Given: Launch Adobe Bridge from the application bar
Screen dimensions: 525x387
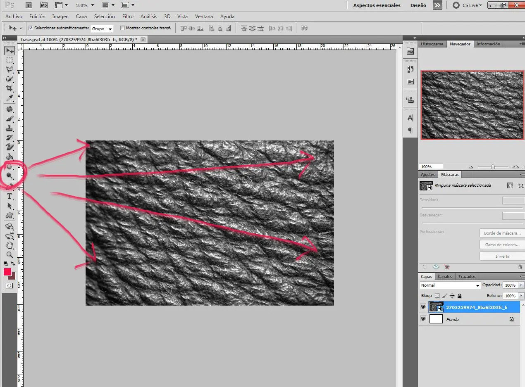Looking at the screenshot, I should click(x=29, y=5).
